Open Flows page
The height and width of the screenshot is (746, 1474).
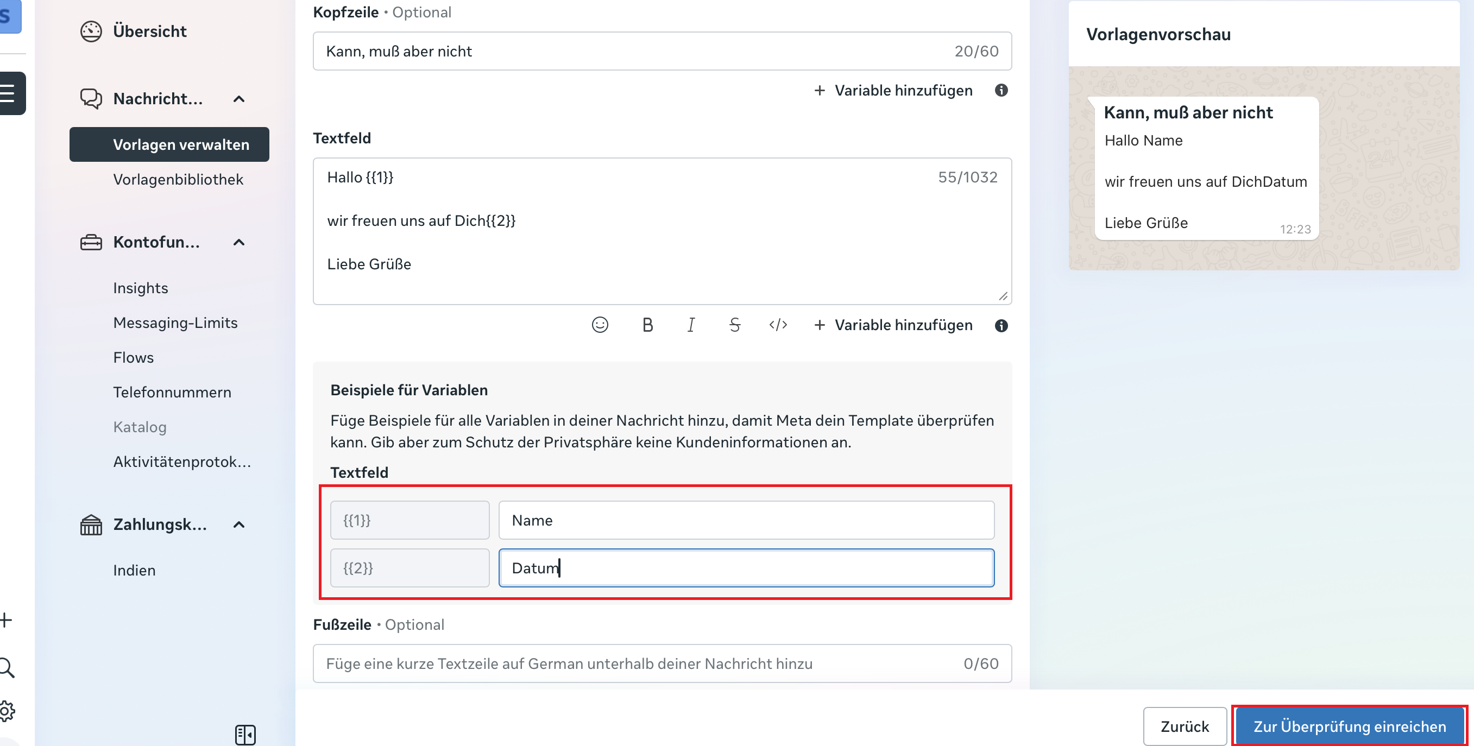133,358
